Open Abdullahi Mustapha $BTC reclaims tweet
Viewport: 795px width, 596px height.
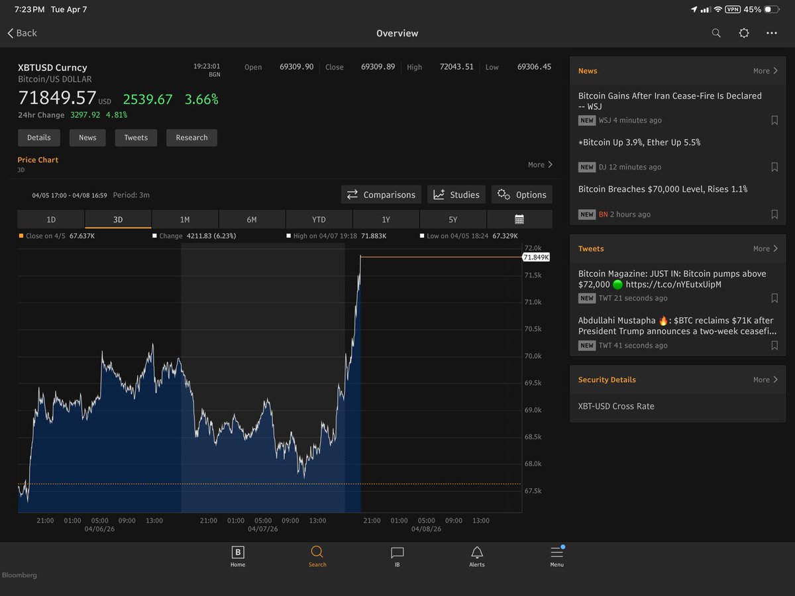tap(677, 326)
